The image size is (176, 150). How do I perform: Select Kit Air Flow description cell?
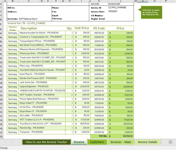[x=42, y=107]
